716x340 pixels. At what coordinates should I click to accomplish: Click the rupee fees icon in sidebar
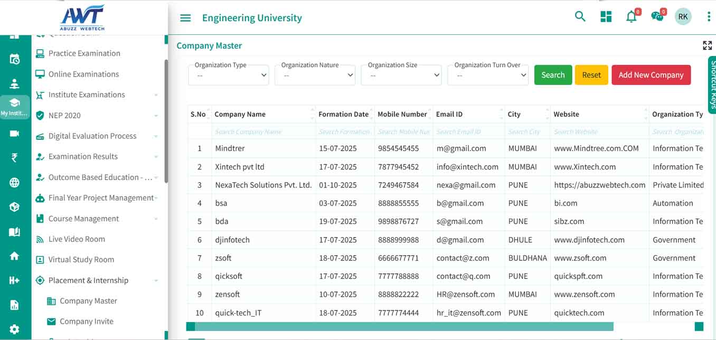(14, 157)
